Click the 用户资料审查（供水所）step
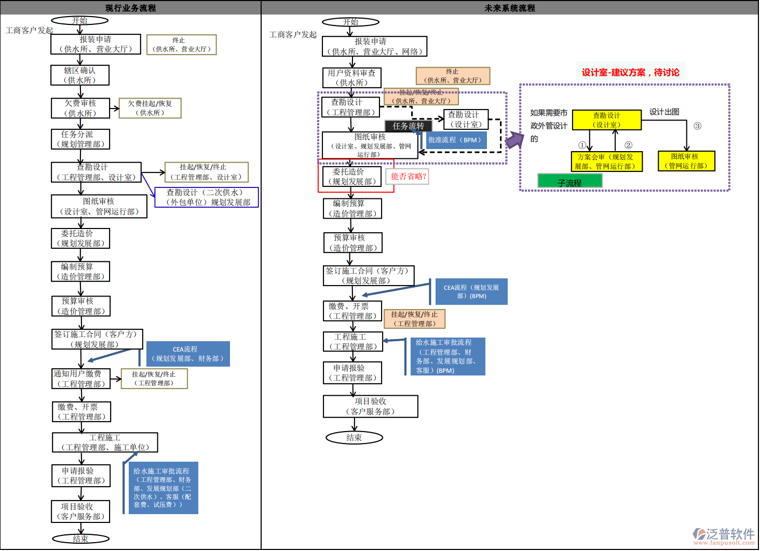The image size is (760, 551). pyautogui.click(x=351, y=78)
